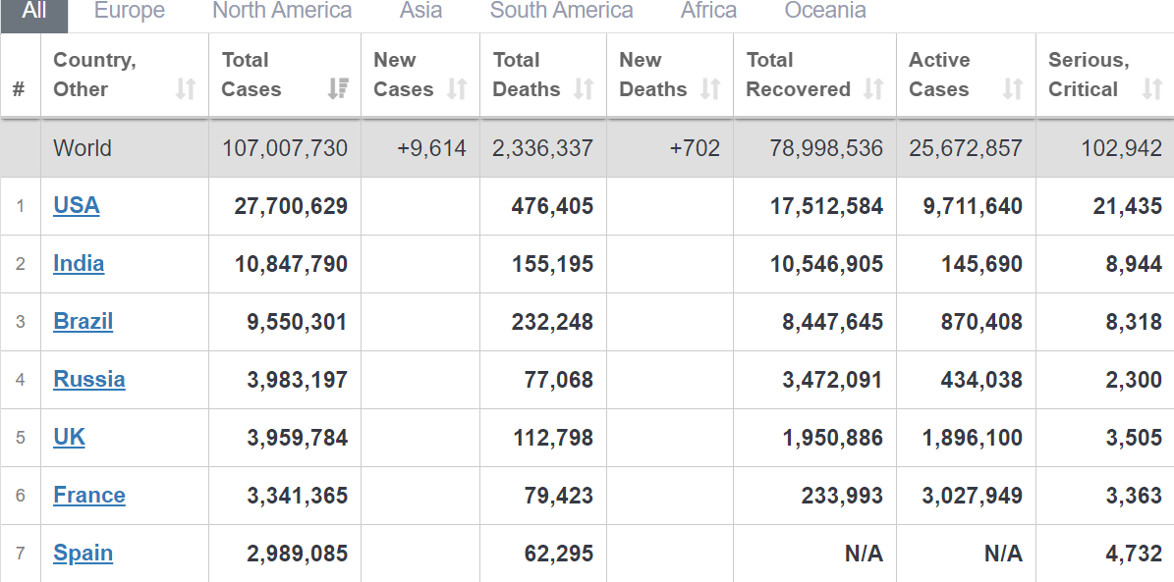The image size is (1174, 582).
Task: Open Brazil's country page link
Action: point(83,321)
